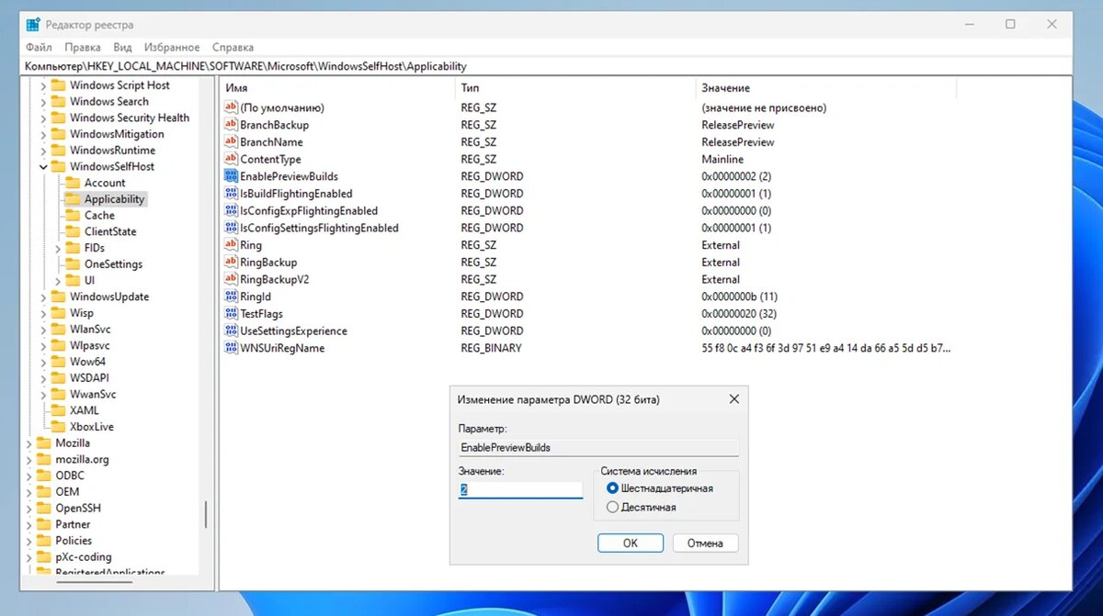Confirm the DWORD dialog with OK
Image resolution: width=1103 pixels, height=616 pixels.
point(631,543)
